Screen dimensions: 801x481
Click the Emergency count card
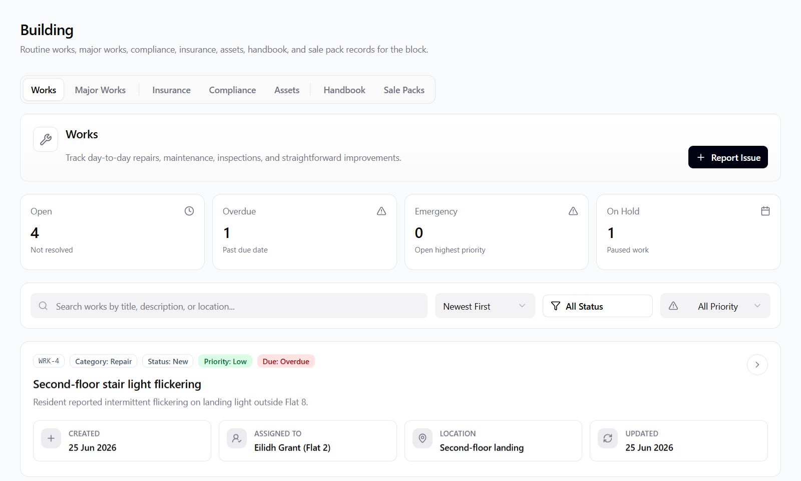[497, 232]
